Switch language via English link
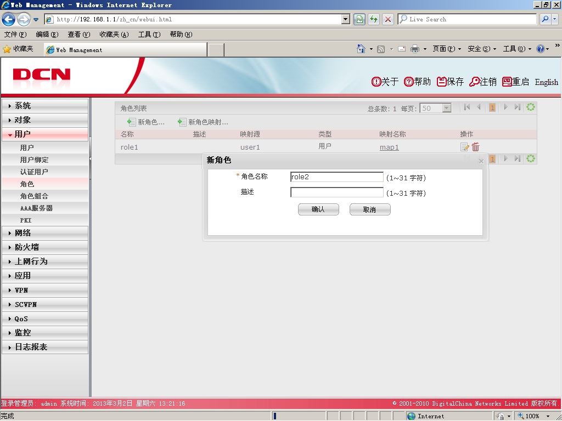 [546, 82]
